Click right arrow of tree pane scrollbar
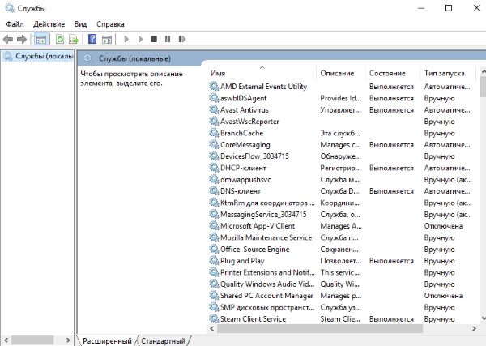486x346 pixels. (x=68, y=340)
